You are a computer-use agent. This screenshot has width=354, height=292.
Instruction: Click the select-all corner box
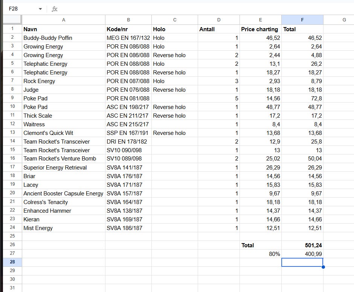(12, 20)
